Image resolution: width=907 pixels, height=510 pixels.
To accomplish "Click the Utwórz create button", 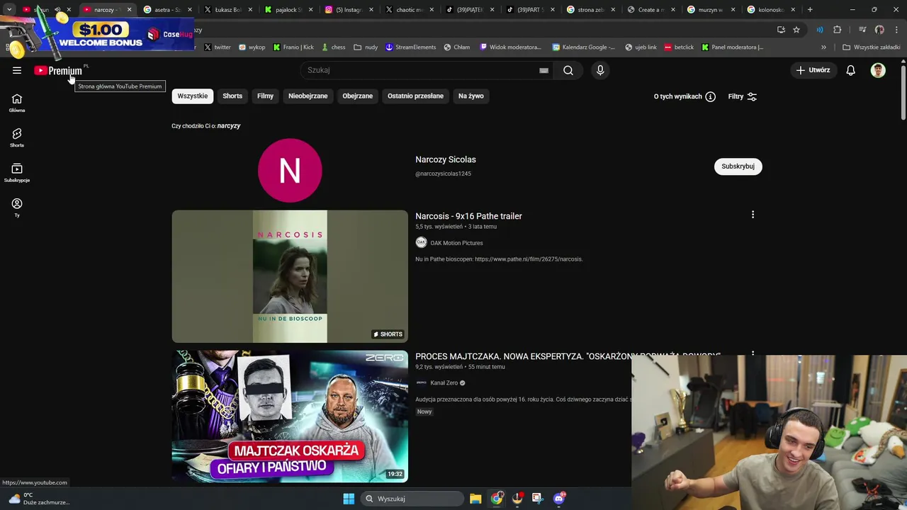I will tap(812, 70).
